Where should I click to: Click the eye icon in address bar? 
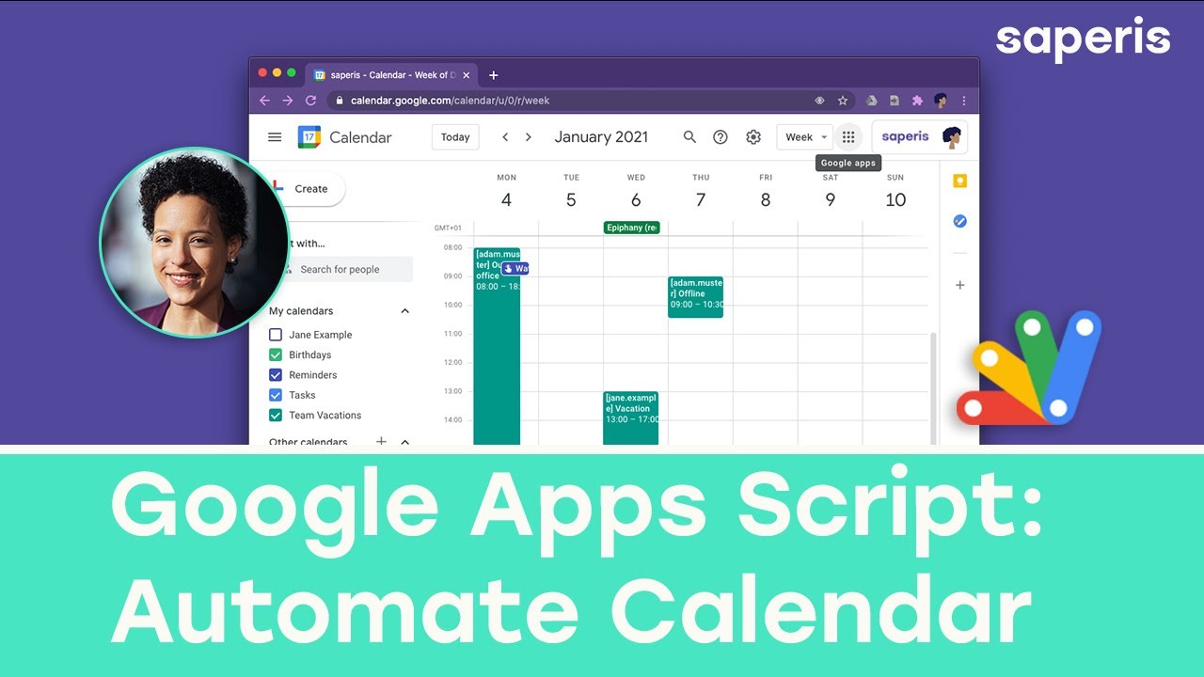pos(819,101)
